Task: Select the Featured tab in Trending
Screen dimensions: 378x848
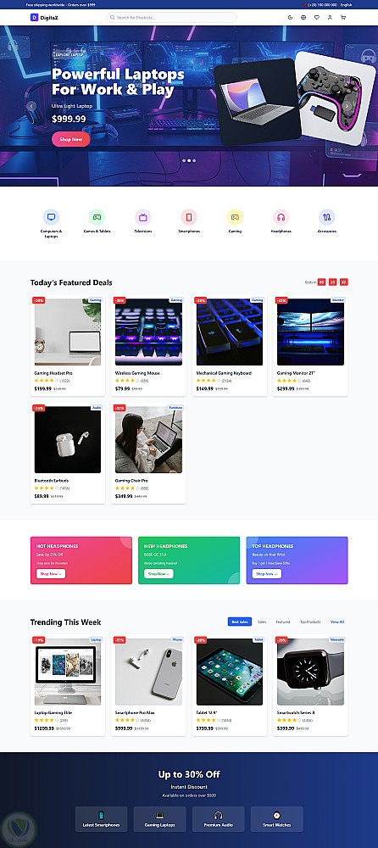Action: (x=283, y=622)
